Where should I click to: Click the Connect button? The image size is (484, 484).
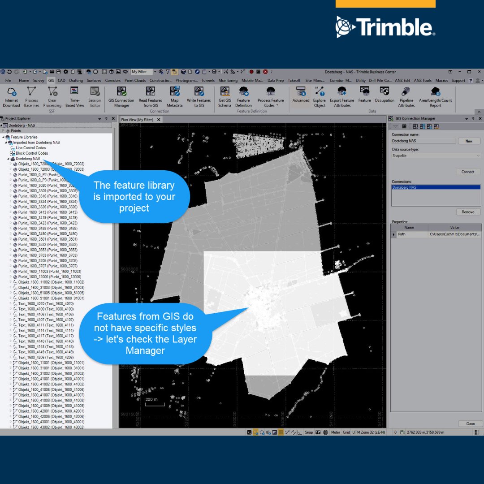click(468, 172)
